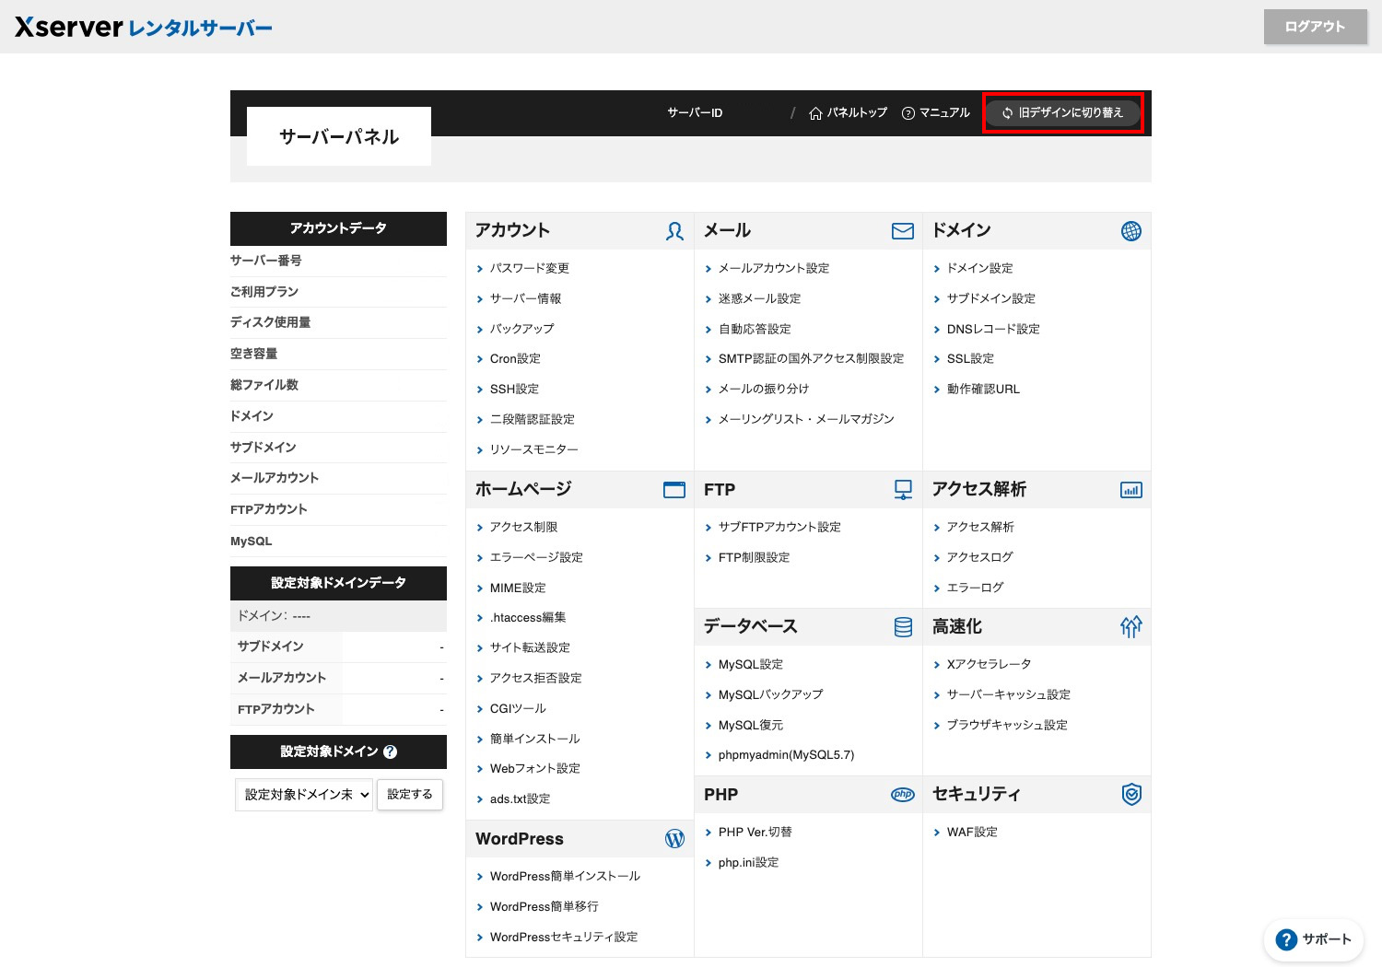Open the サポート help button
Image resolution: width=1382 pixels, height=967 pixels.
coord(1314,939)
